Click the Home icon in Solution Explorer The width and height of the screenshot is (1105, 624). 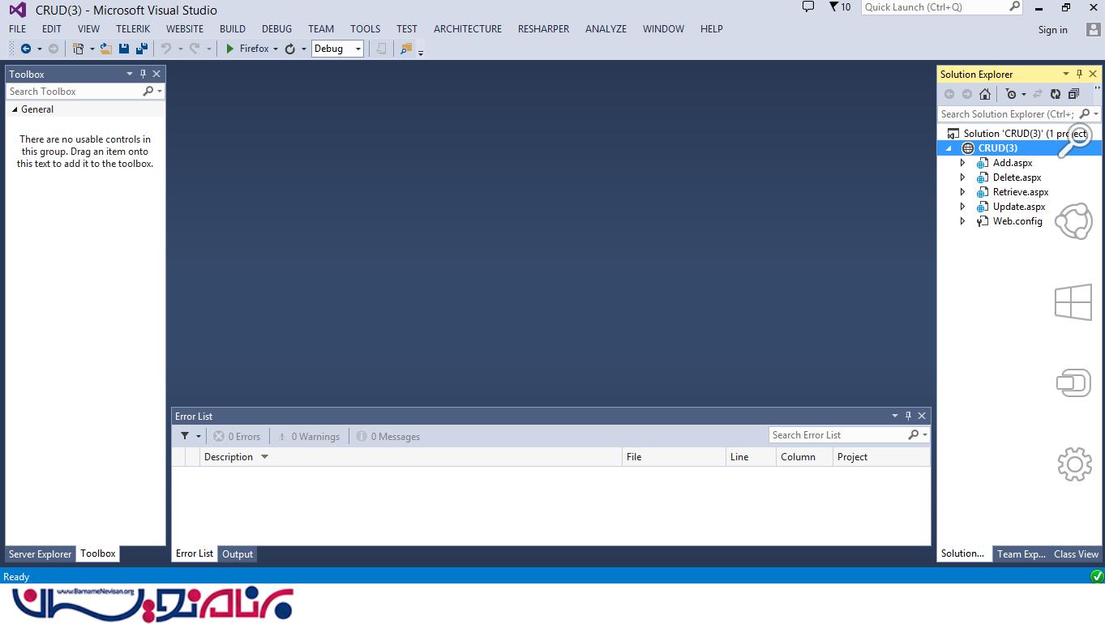click(x=985, y=94)
